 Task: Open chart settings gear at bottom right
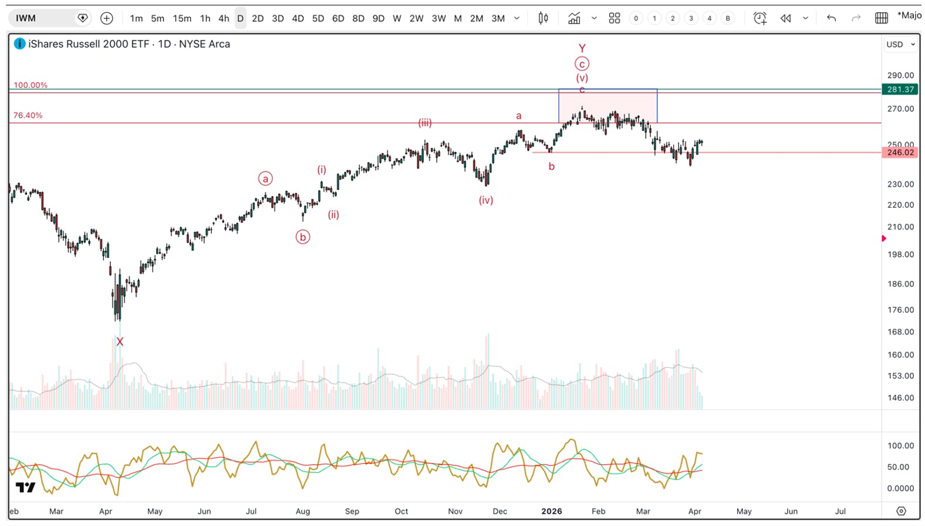tap(901, 511)
